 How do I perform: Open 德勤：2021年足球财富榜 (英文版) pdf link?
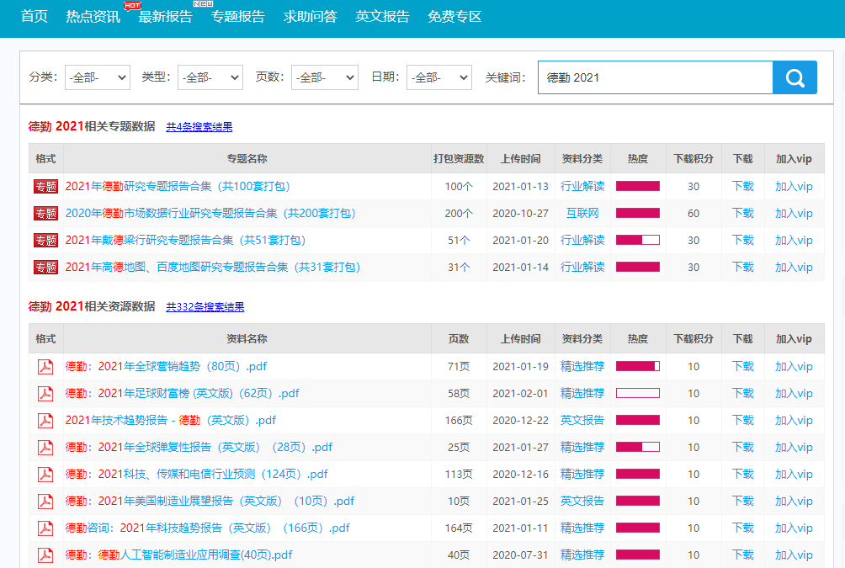point(182,394)
